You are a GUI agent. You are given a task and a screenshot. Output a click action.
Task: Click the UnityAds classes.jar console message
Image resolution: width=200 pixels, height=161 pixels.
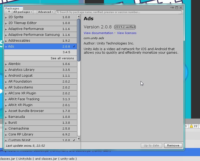click(x=38, y=159)
